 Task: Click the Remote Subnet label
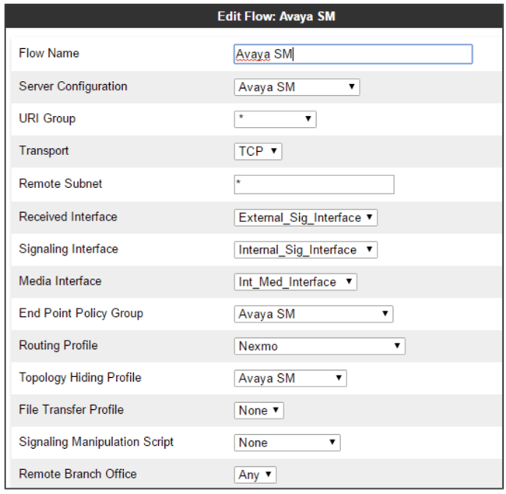tap(61, 184)
